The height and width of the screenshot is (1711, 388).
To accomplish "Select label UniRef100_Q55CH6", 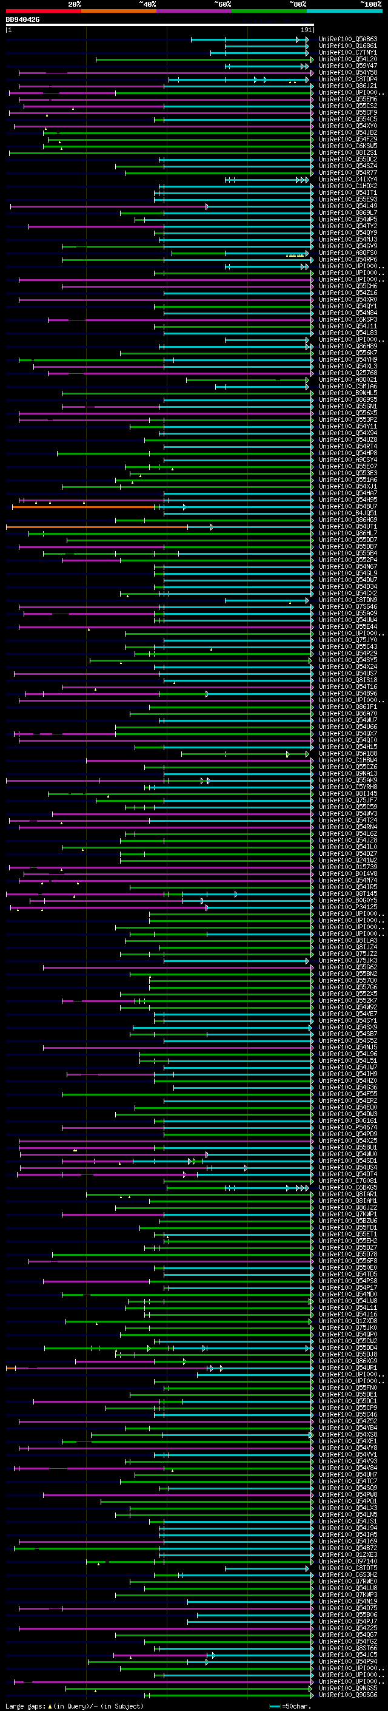I will click(x=348, y=286).
